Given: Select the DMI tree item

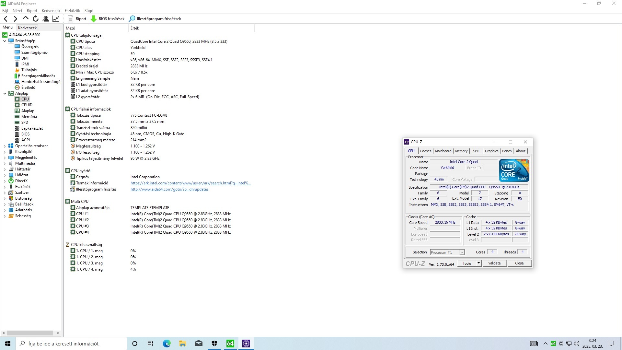Looking at the screenshot, I should (25, 58).
